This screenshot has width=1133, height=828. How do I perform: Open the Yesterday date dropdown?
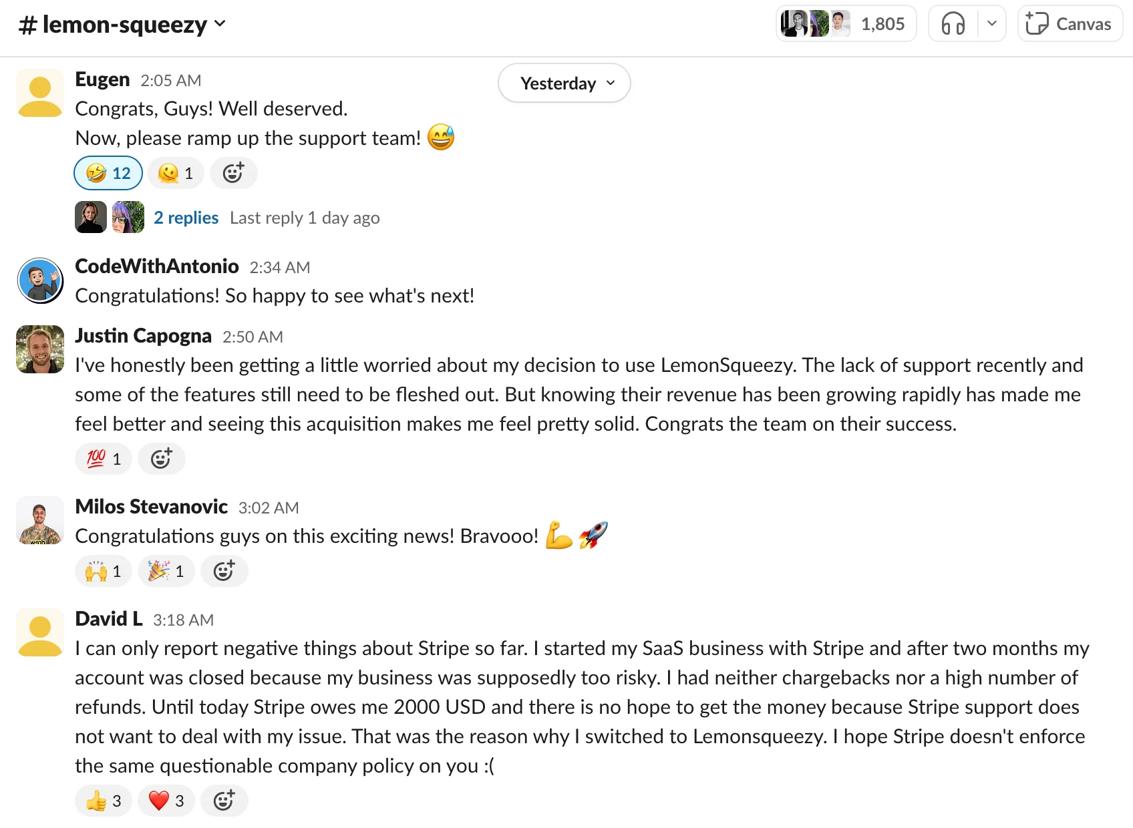[x=564, y=83]
